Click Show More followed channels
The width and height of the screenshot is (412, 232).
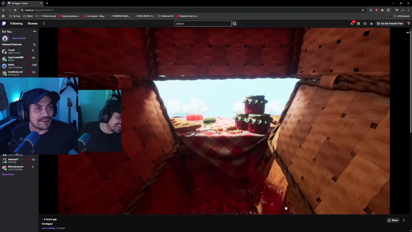tap(8, 174)
